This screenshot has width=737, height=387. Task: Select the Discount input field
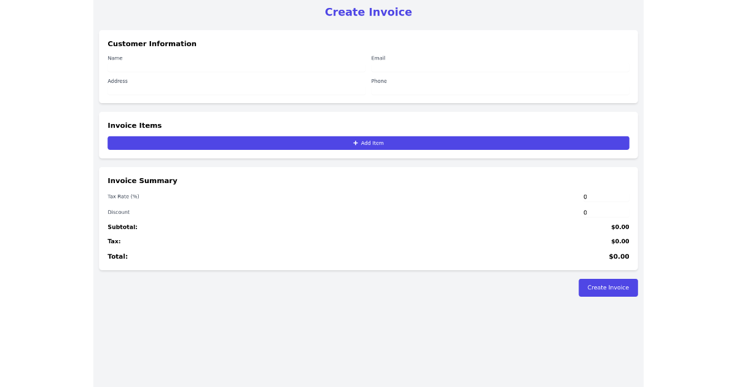click(x=605, y=212)
